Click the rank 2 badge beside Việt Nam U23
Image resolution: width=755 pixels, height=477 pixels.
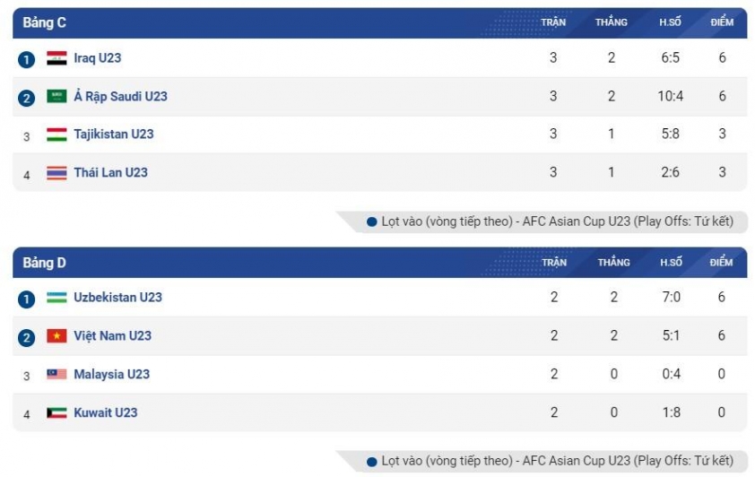27,338
